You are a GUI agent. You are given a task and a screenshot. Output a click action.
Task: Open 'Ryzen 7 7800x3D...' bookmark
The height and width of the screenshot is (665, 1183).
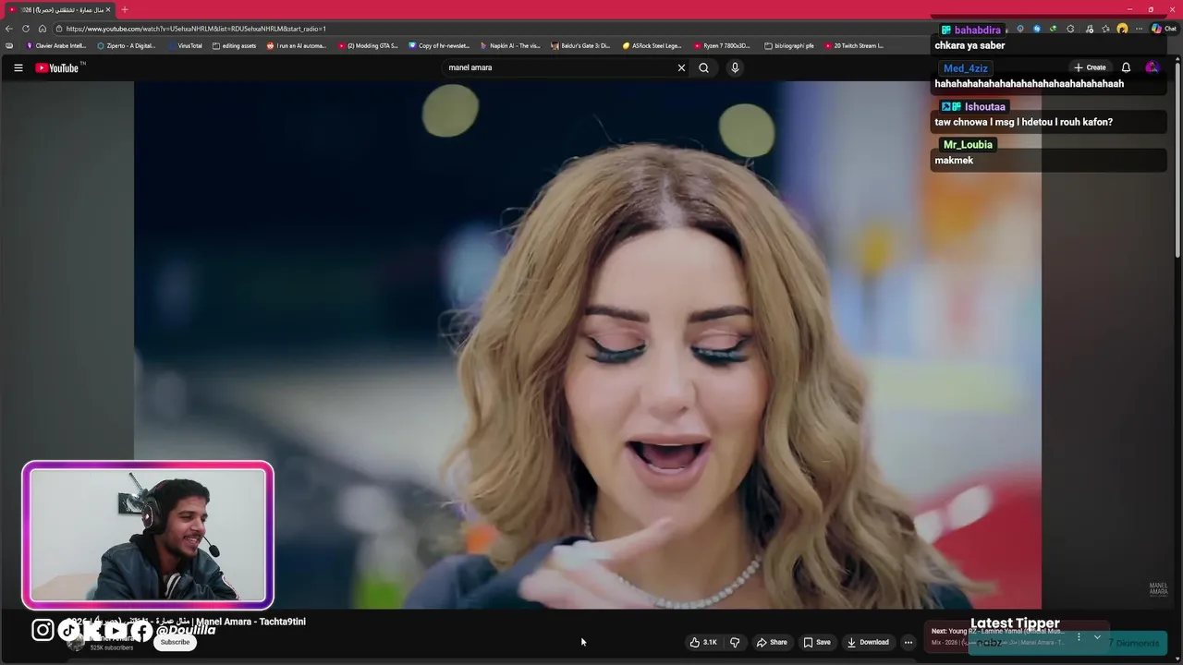(x=722, y=45)
